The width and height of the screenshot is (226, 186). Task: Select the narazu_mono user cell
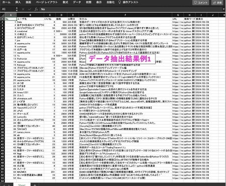(x=30, y=132)
